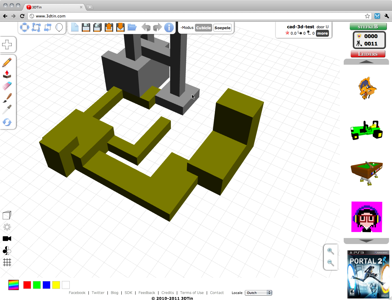Open the pool table model thumbnail
This screenshot has width=392, height=300.
pos(367,173)
